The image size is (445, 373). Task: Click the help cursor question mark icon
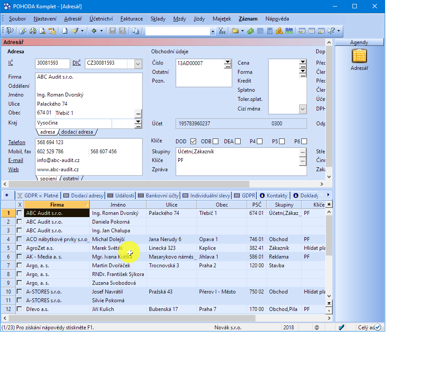(x=331, y=31)
